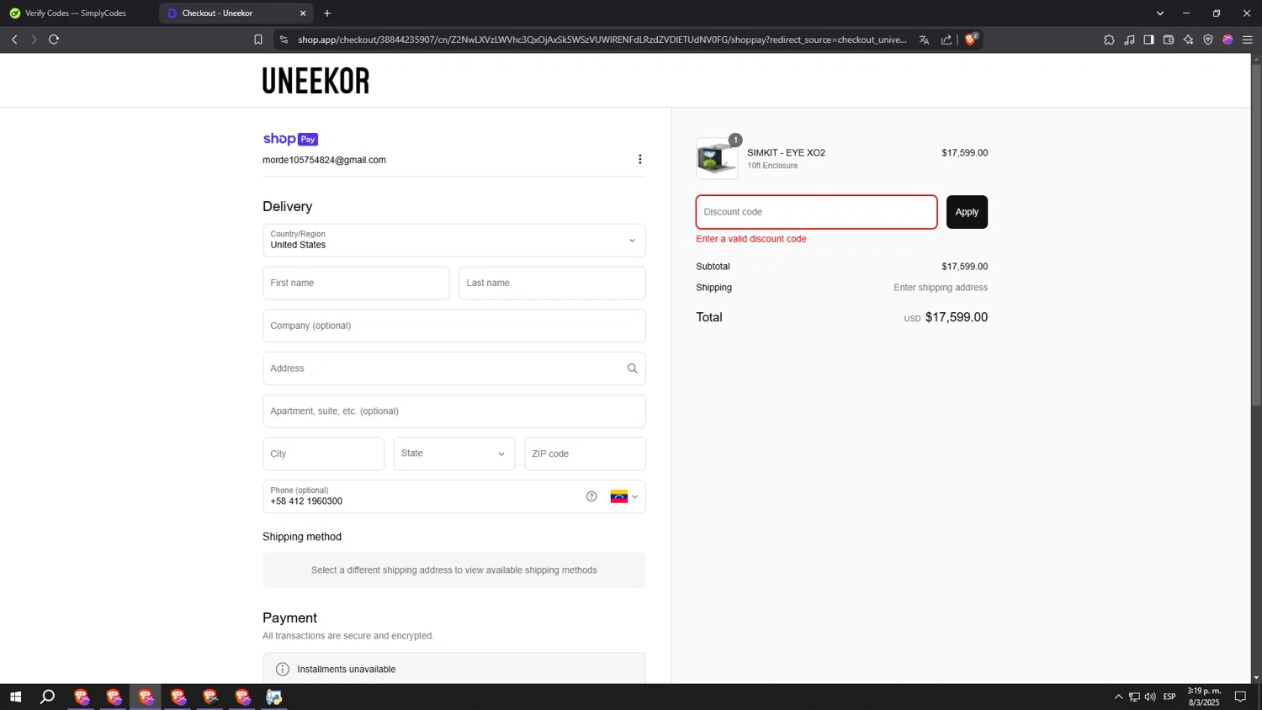
Task: Open the VPN shield icon
Action: [1208, 40]
